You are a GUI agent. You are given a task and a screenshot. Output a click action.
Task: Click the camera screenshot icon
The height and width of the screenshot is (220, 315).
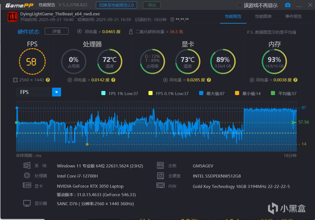[x=288, y=5]
